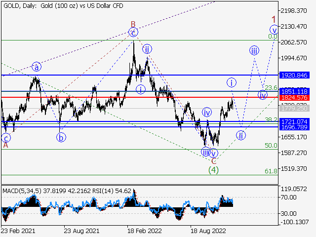
Task: Select the 23 Aug 2021 date label
Action: [81, 231]
